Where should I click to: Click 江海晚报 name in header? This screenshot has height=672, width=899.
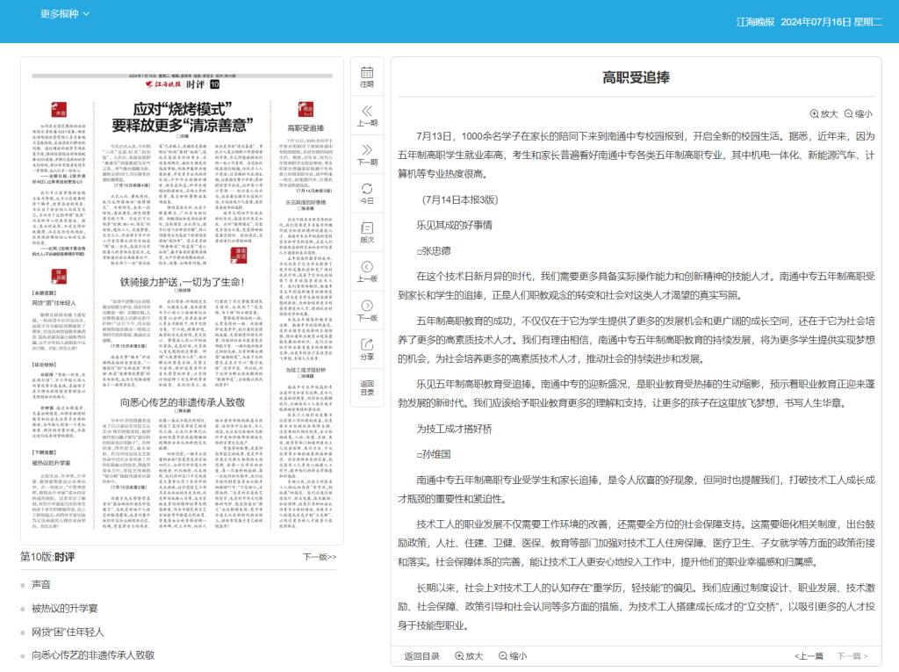[755, 22]
